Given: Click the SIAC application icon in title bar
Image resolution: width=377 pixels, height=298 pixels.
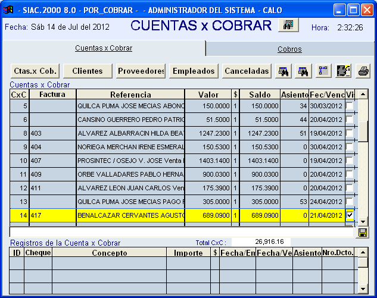Looking at the screenshot, I should click(x=8, y=10).
